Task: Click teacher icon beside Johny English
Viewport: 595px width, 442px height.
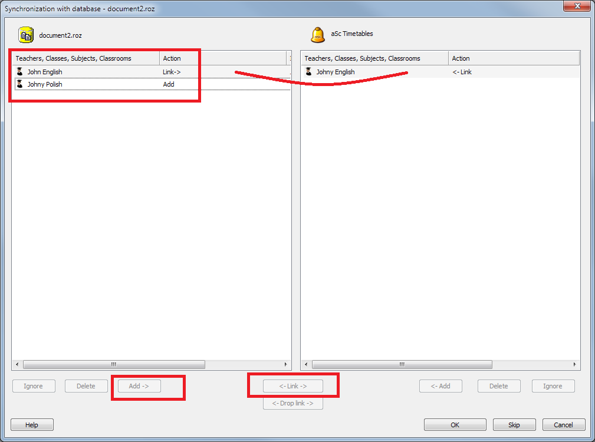Action: [308, 72]
